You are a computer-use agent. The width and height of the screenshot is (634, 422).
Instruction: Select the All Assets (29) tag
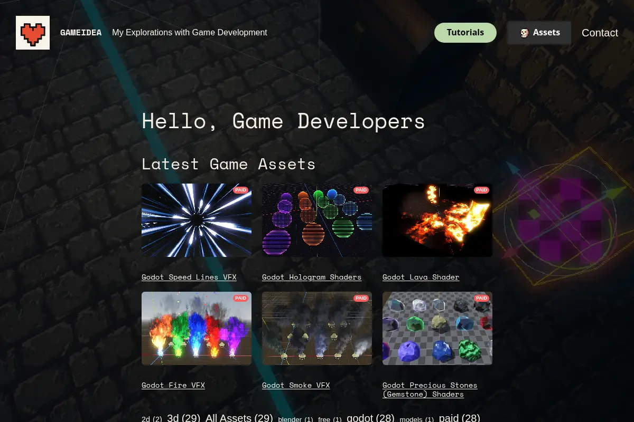(x=239, y=418)
